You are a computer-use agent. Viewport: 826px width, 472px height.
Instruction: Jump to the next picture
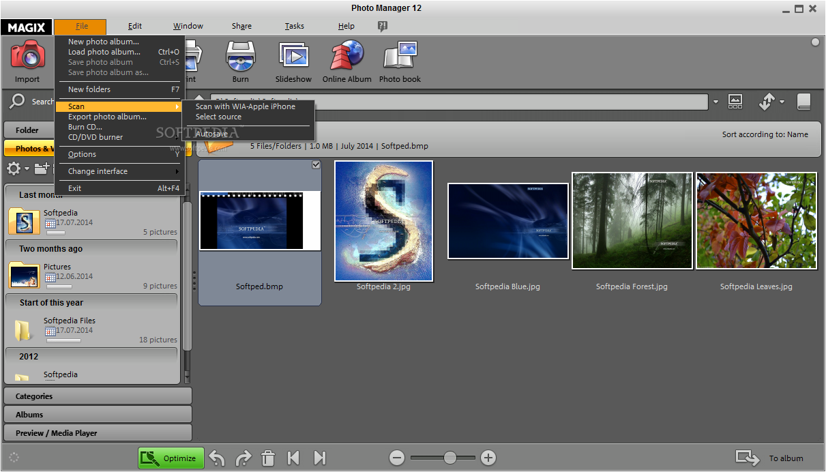[x=319, y=458]
